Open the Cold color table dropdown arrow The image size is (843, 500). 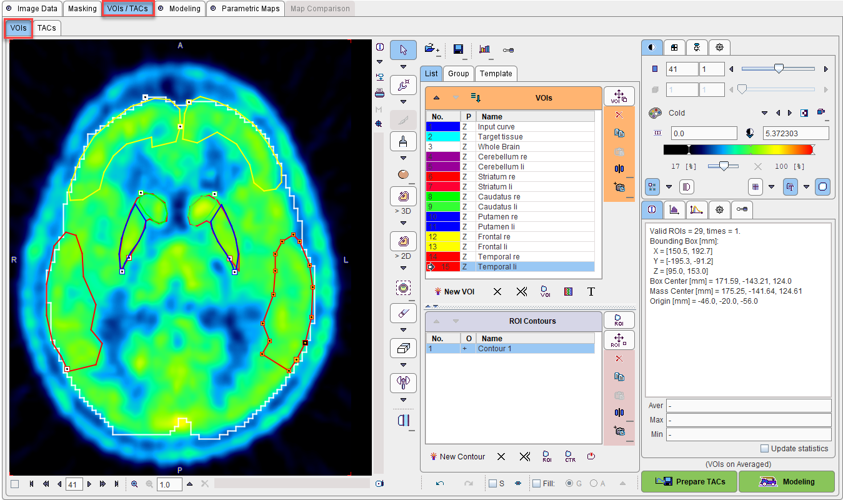(x=764, y=113)
